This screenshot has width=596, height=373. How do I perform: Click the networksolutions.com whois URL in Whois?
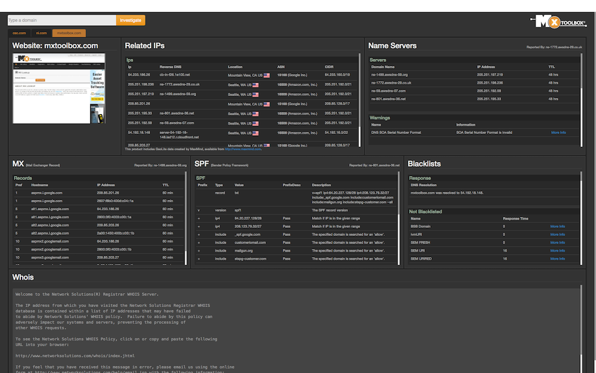(75, 356)
